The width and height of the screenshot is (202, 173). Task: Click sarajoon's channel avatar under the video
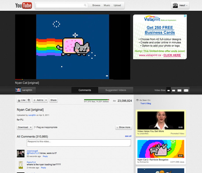click(x=18, y=90)
